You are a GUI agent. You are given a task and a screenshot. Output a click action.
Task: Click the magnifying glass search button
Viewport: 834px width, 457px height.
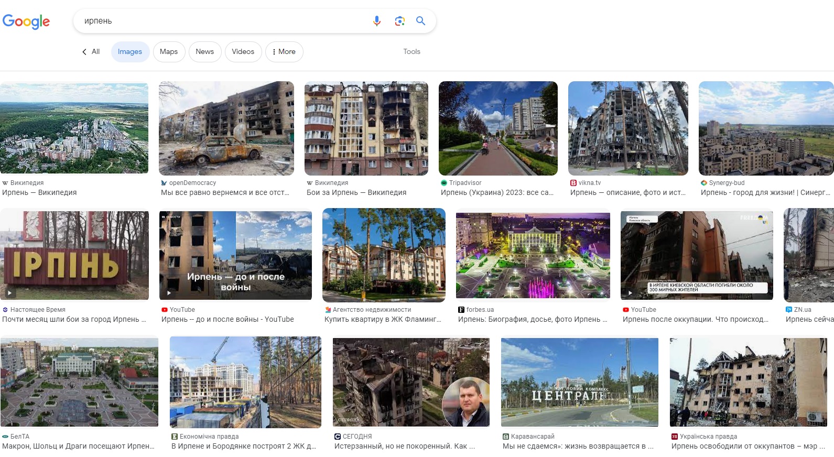tap(420, 21)
